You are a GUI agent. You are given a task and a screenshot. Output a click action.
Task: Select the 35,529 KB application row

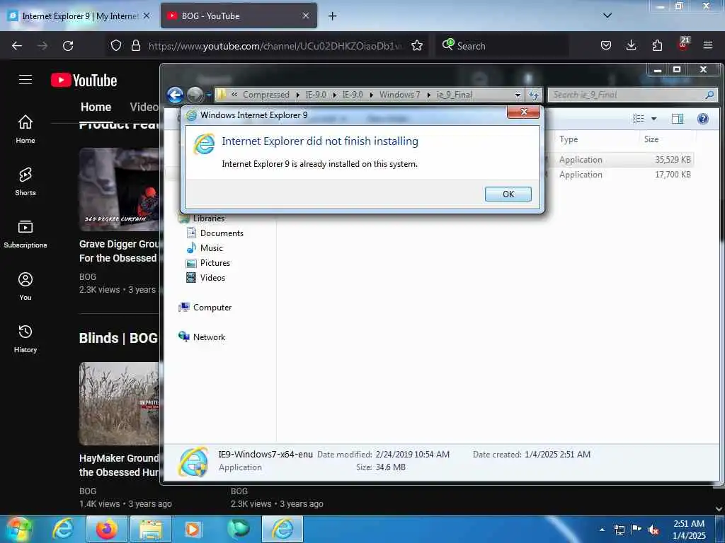point(620,160)
